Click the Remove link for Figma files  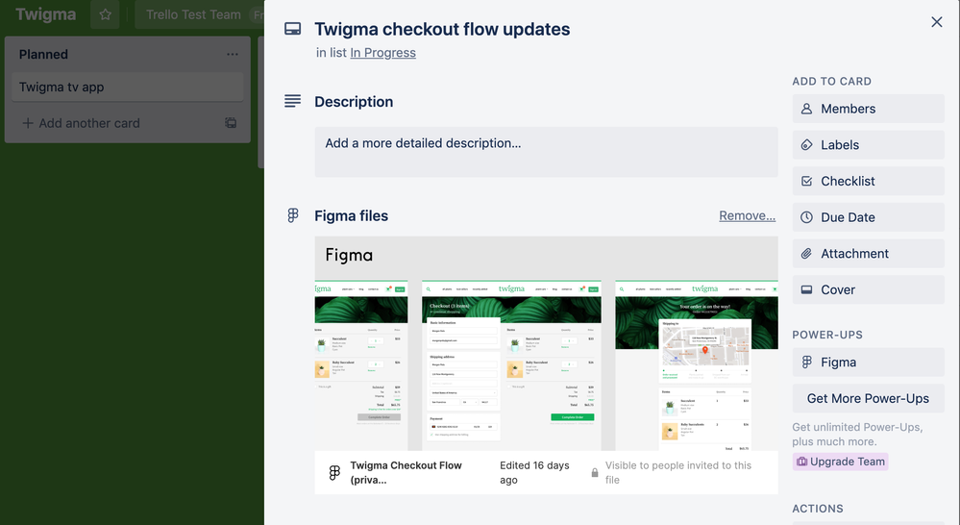747,215
